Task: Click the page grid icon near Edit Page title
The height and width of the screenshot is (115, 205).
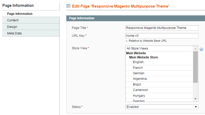Action: pos(68,6)
